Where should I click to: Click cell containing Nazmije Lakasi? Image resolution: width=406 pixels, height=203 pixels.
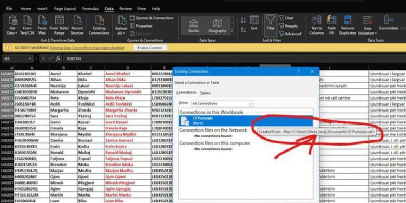pos(127,86)
